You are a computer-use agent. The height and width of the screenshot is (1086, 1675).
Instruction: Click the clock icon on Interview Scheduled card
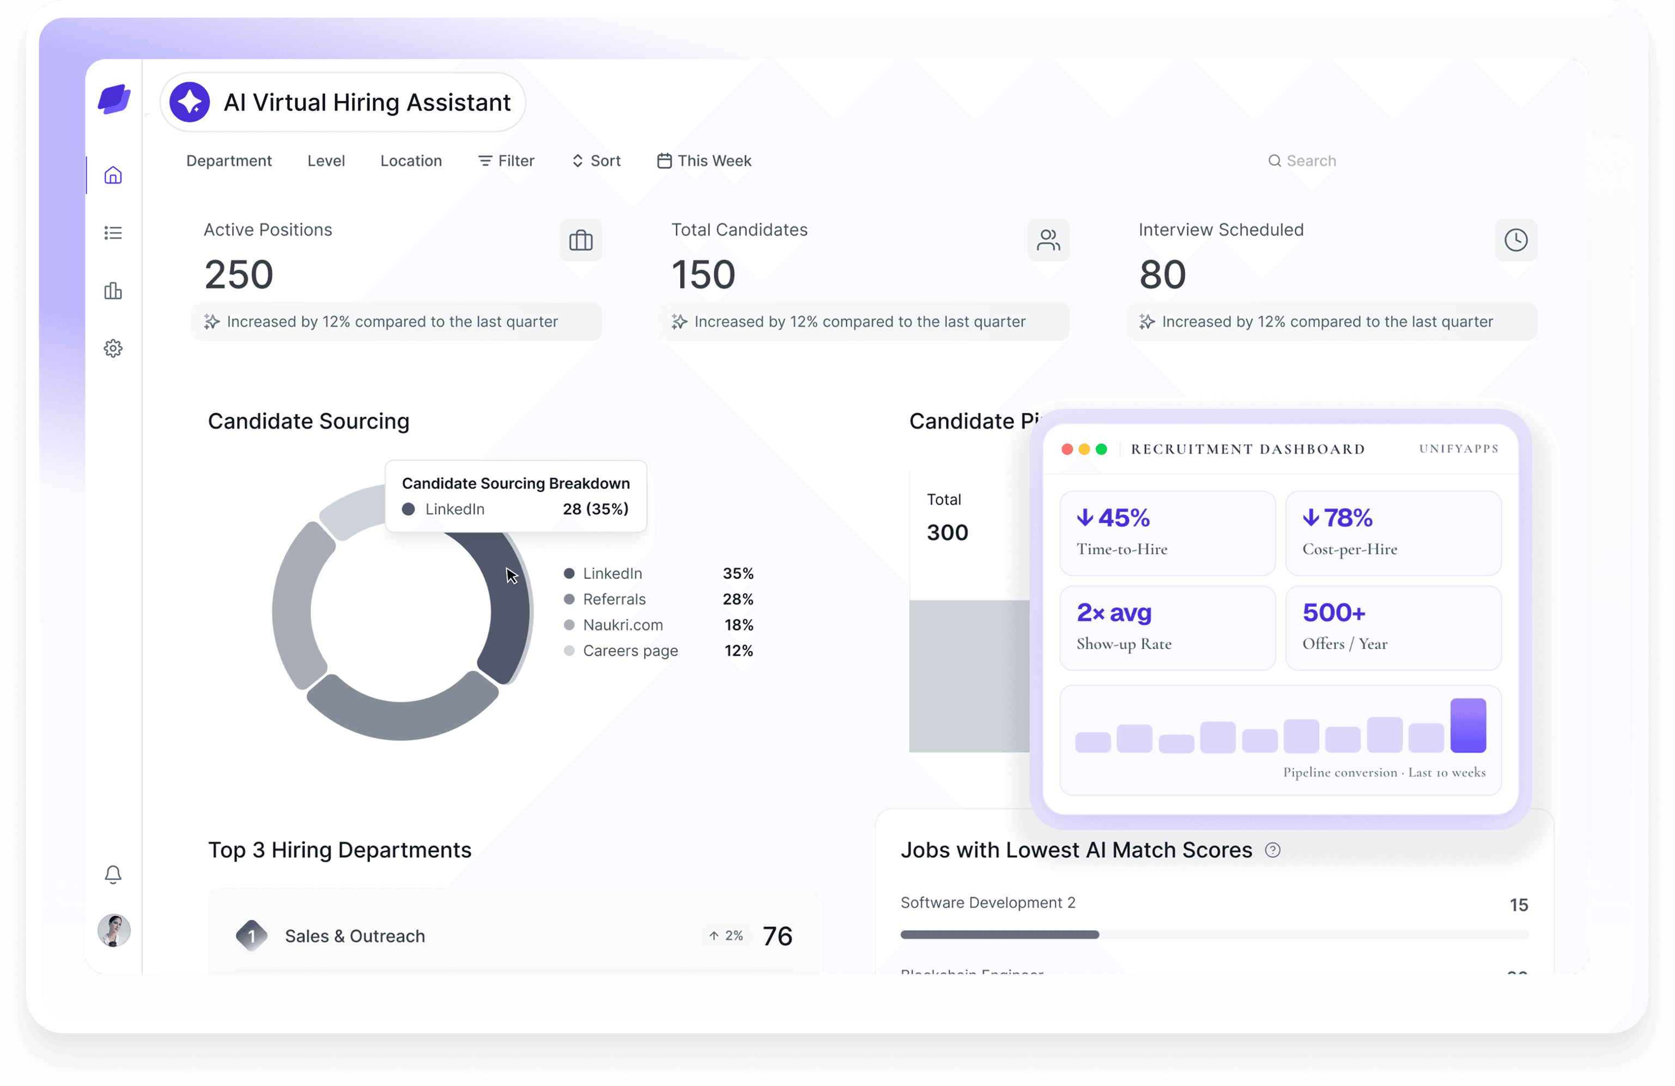[1516, 241]
